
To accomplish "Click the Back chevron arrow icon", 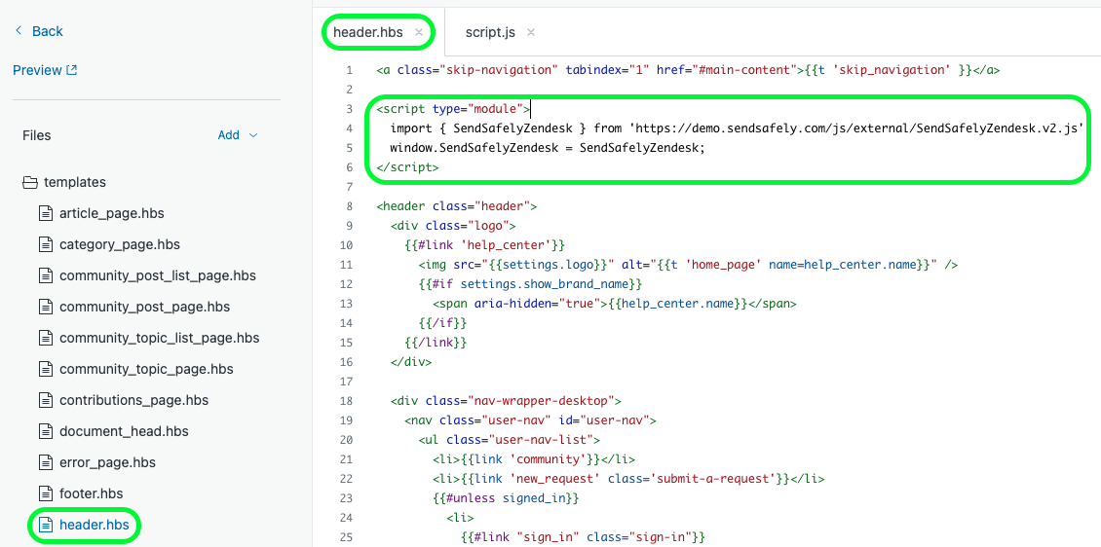I will pyautogui.click(x=19, y=31).
